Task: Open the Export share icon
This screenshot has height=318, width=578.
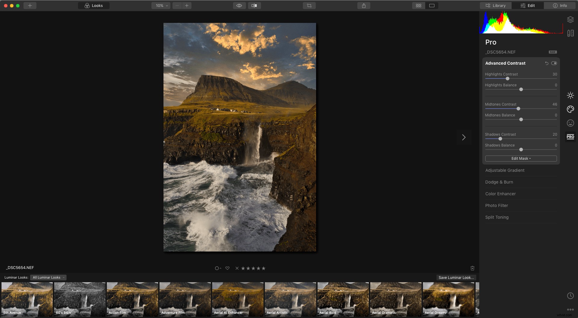Action: pos(364,5)
